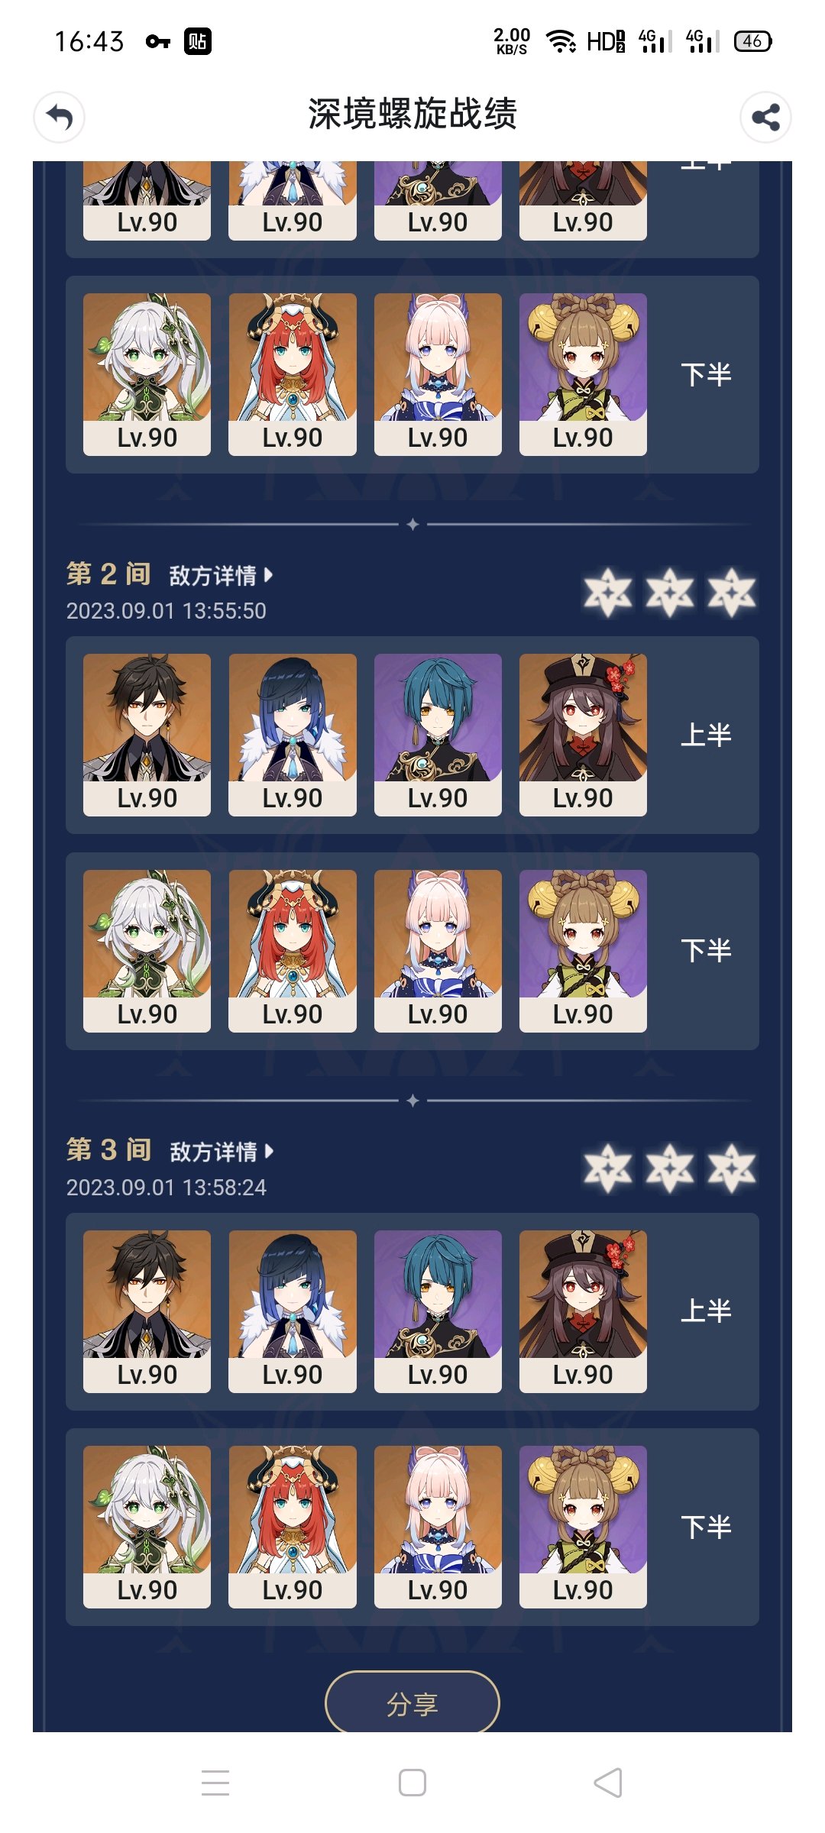Screen dimensions: 825x1833
Task: Select Xingqiu portrait in 第3间 上半
Action: point(438,1311)
